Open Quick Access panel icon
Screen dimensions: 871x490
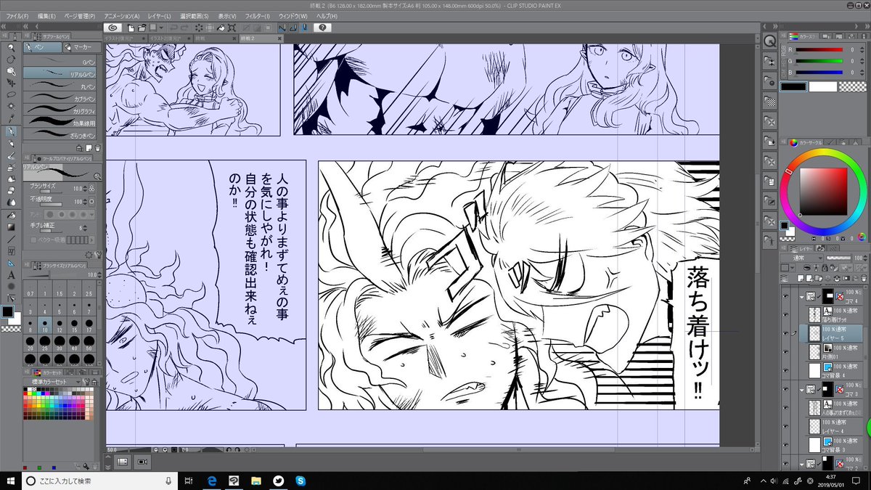click(x=769, y=41)
